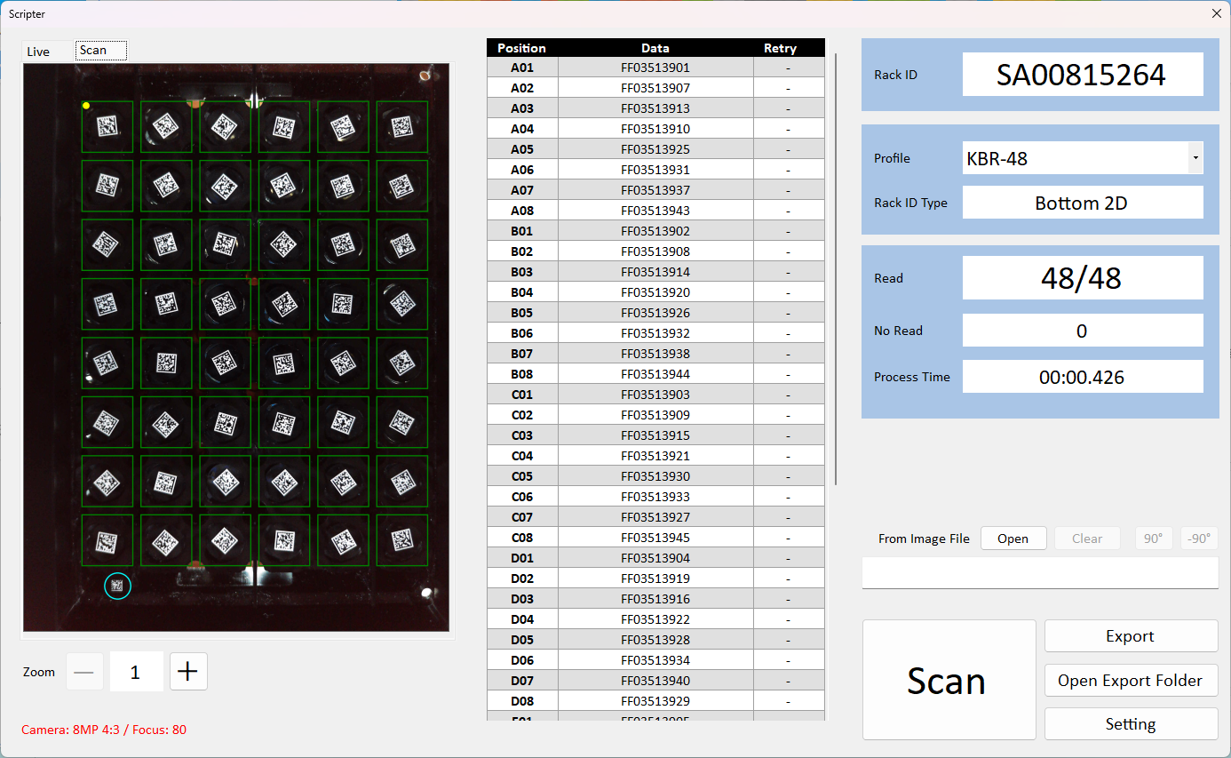Image resolution: width=1231 pixels, height=758 pixels.
Task: Switch to the Live tab
Action: tap(39, 52)
